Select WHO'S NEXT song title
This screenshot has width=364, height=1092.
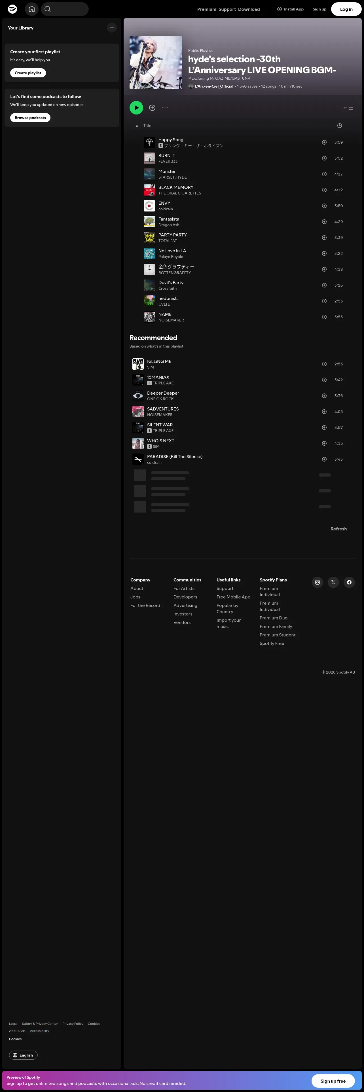pos(161,441)
